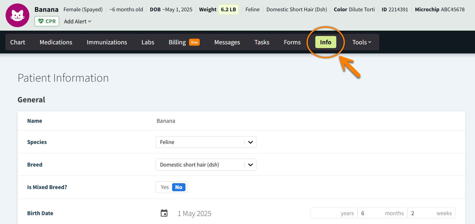The height and width of the screenshot is (224, 475).
Task: Switch to the Chart tab
Action: pyautogui.click(x=18, y=42)
